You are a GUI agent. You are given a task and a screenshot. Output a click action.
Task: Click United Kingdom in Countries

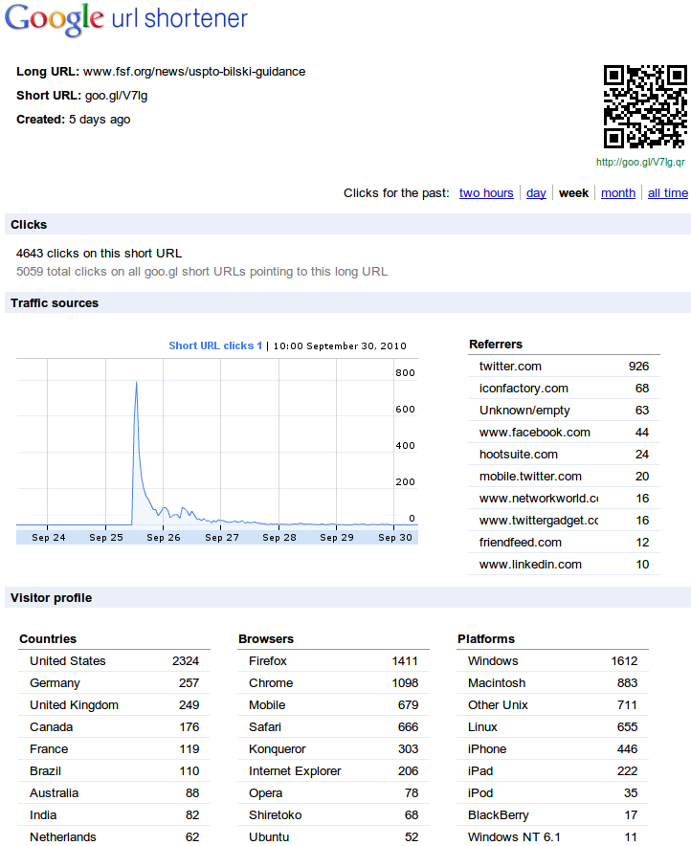[x=114, y=705]
